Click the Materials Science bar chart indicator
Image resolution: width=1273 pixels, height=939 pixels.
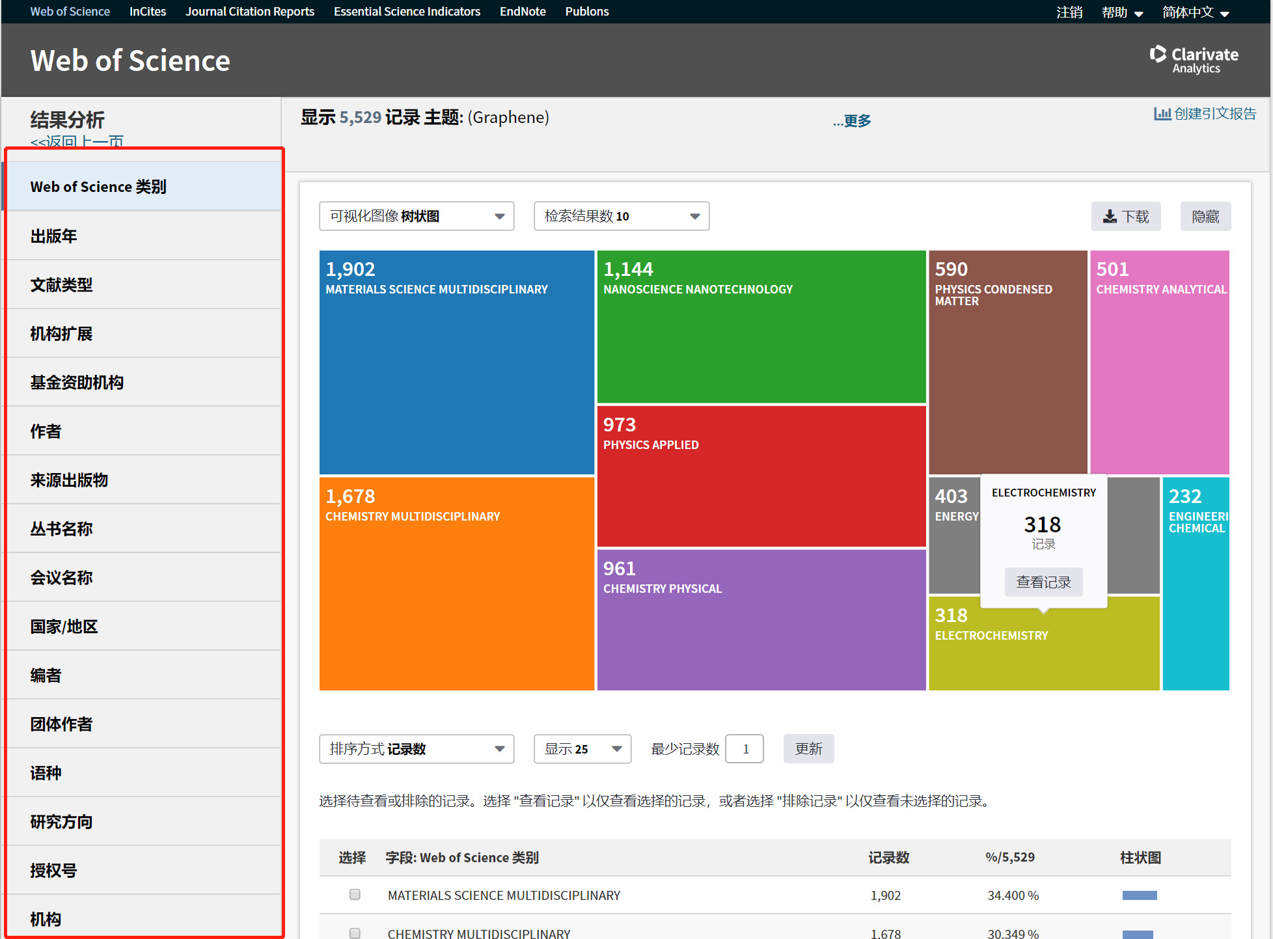(x=1139, y=895)
